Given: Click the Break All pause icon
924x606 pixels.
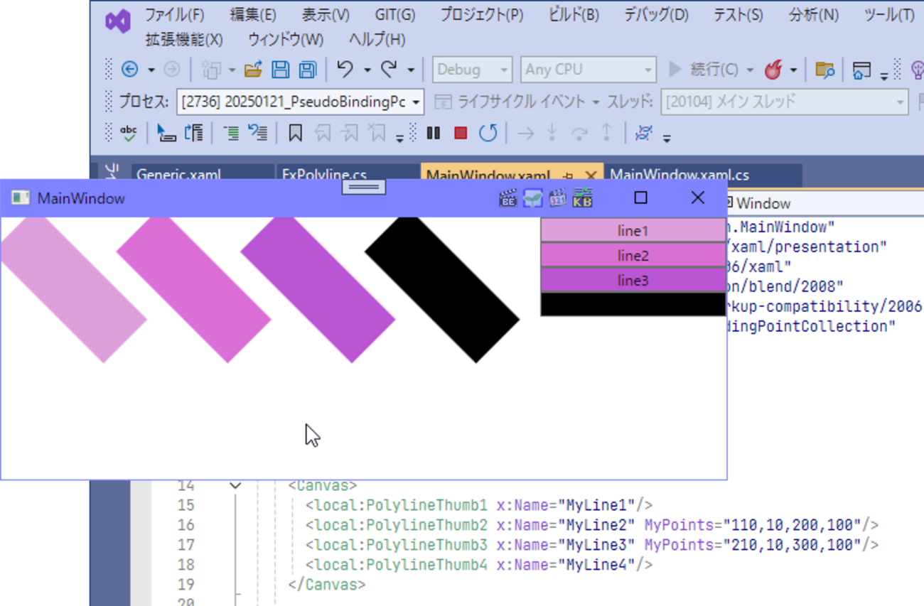Looking at the screenshot, I should (434, 133).
